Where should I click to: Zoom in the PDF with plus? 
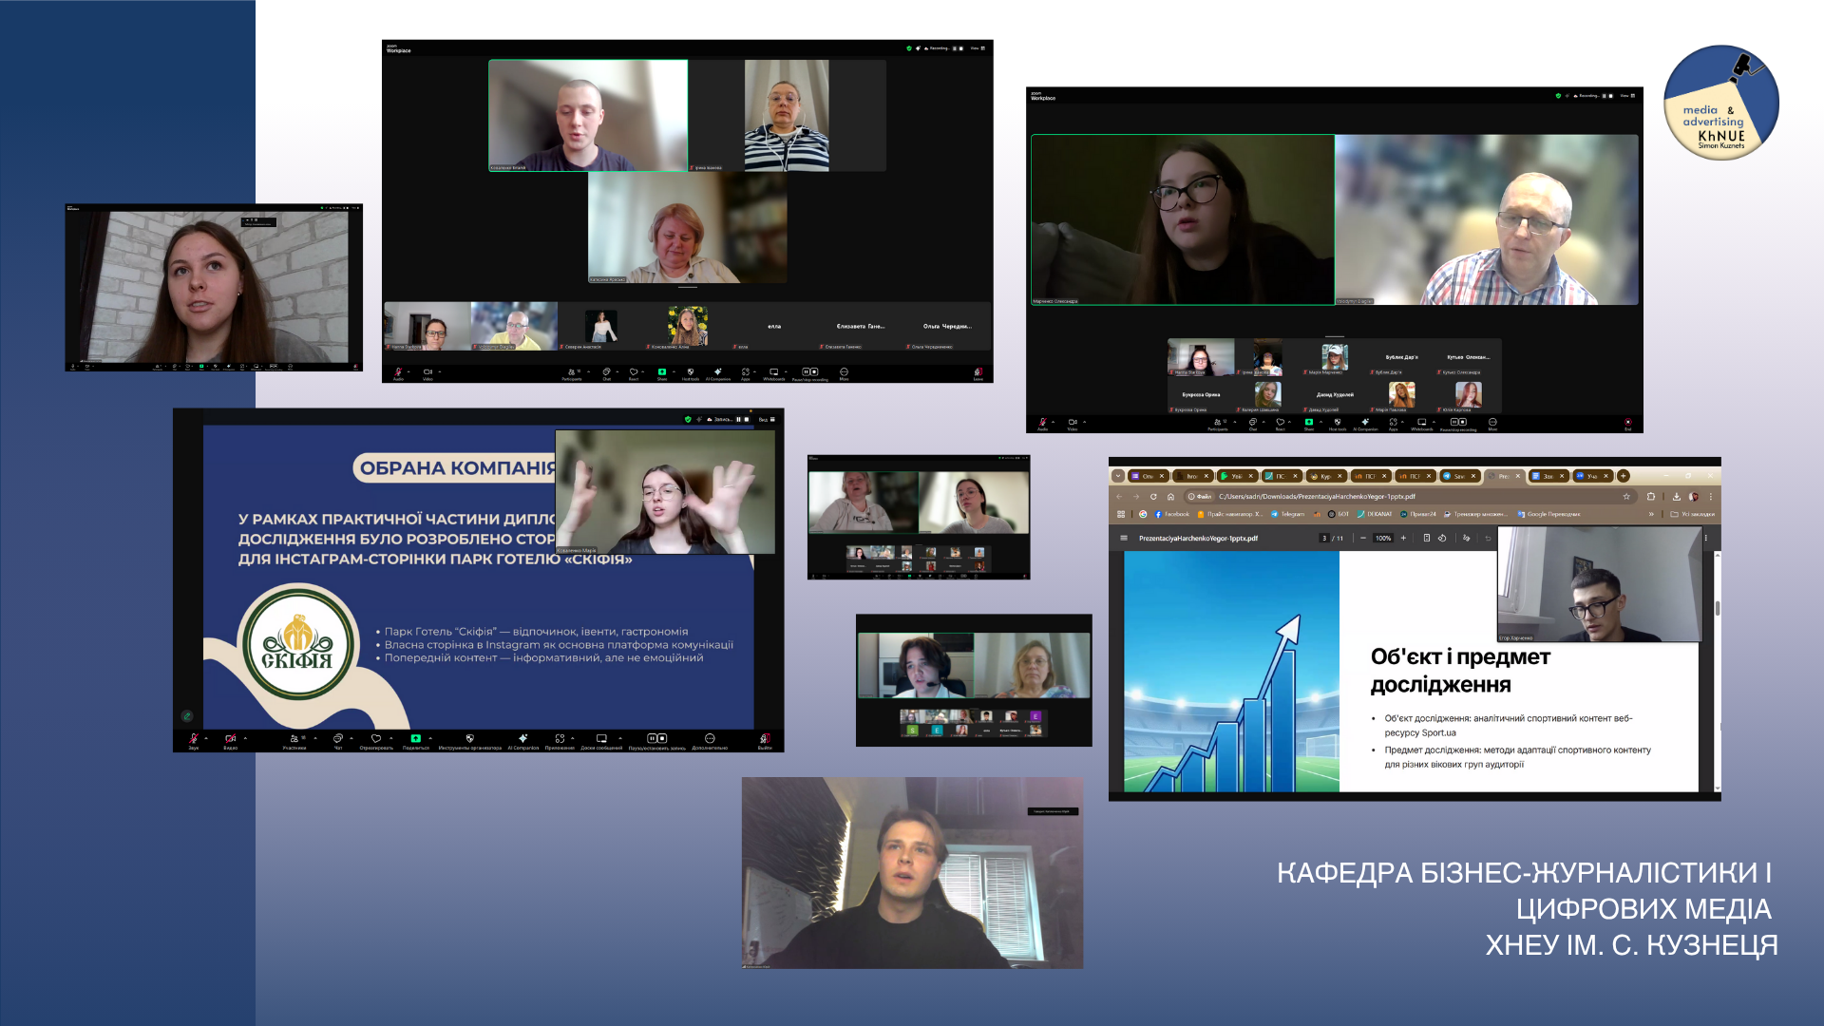click(1403, 538)
